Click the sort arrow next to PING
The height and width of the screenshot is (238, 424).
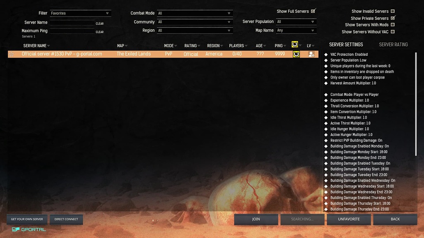click(x=286, y=45)
